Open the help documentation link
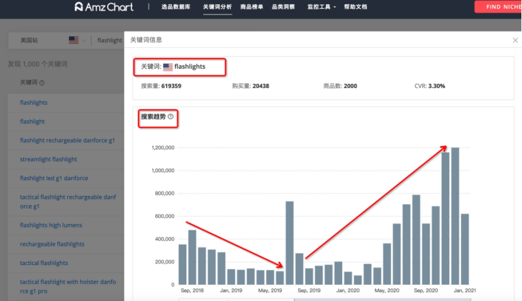Screen dimensions: 522x301 (x=355, y=7)
